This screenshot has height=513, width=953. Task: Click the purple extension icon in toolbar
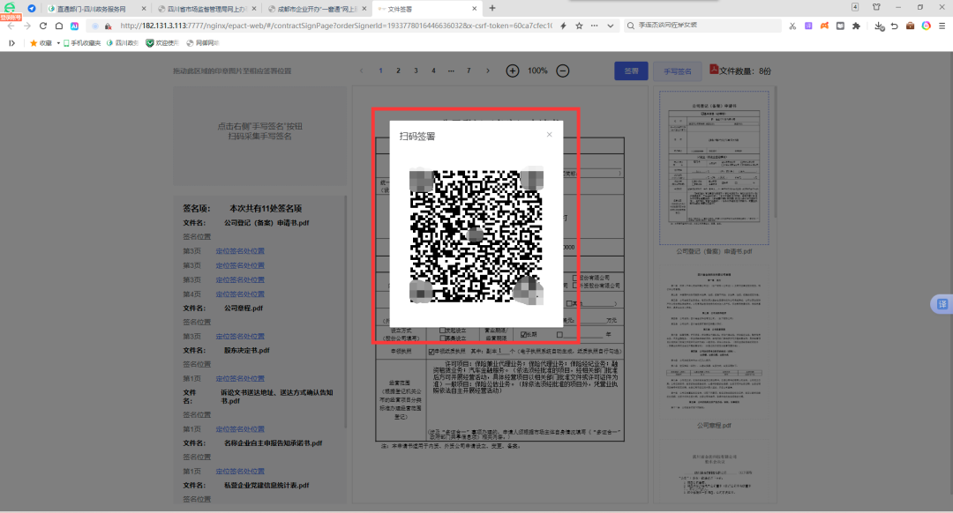808,26
